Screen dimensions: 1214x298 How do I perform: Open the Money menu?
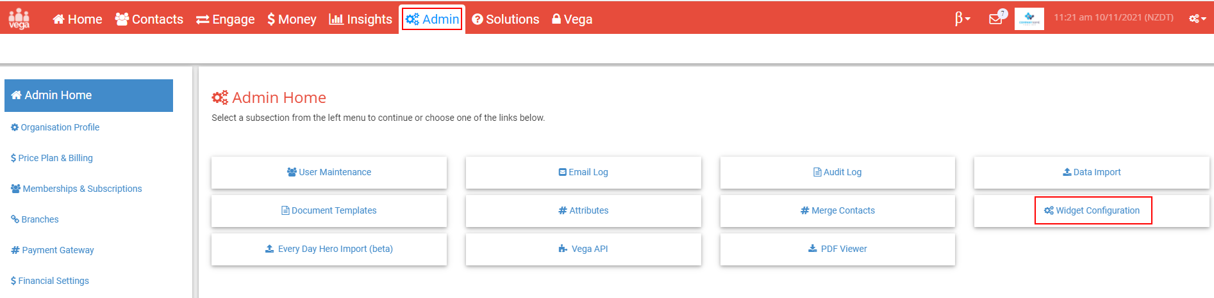coord(292,19)
